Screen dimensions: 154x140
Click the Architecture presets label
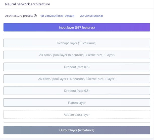(x=19, y=16)
